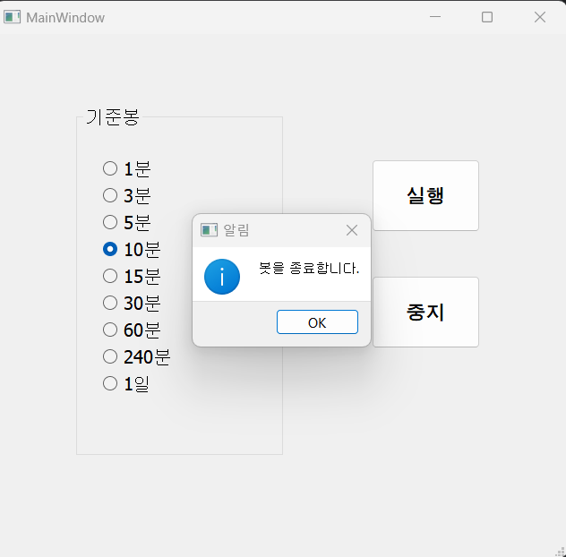This screenshot has height=557, width=566.
Task: Maximize the MainWindow window
Action: 487,17
